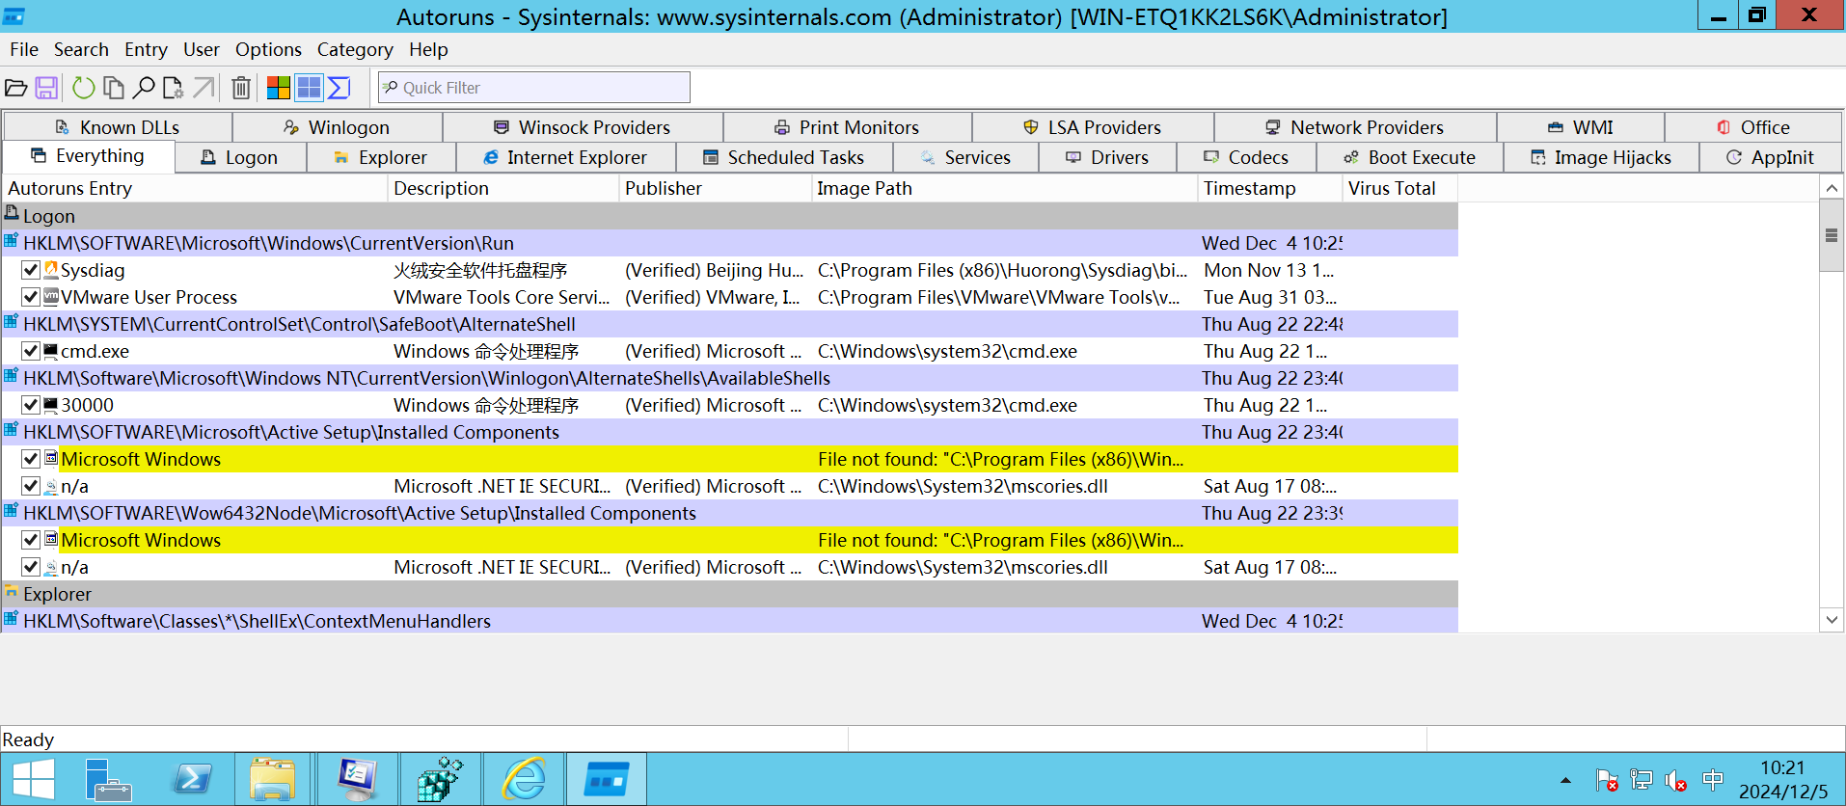This screenshot has height=806, width=1846.
Task: Switch to the WMI tab
Action: [x=1580, y=127]
